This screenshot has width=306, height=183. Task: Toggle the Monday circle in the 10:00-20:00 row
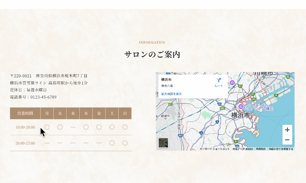pos(47,127)
